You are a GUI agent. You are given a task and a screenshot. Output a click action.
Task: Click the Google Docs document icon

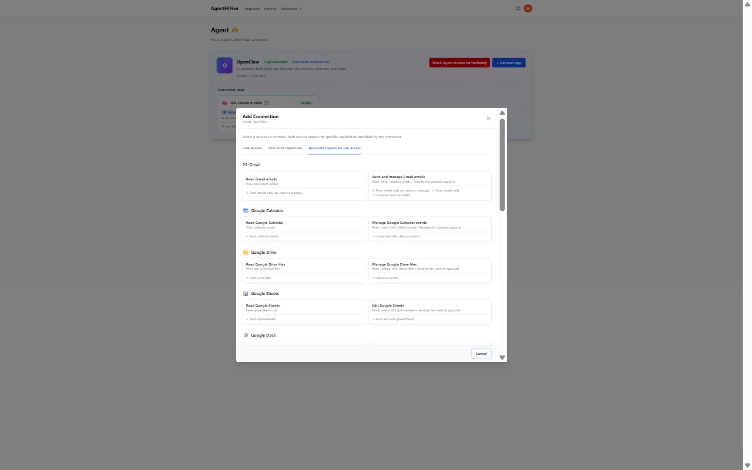(x=246, y=335)
